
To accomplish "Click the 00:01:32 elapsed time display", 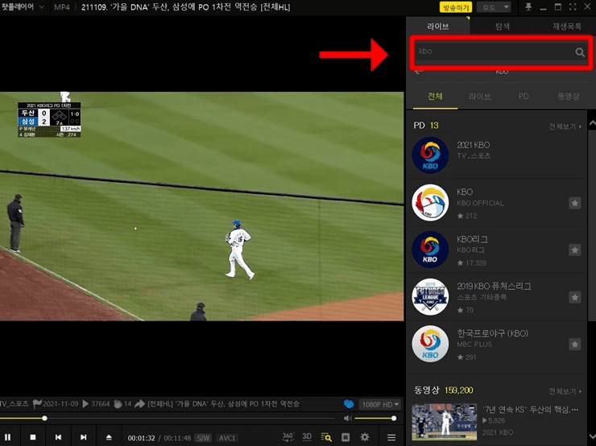I will [141, 438].
